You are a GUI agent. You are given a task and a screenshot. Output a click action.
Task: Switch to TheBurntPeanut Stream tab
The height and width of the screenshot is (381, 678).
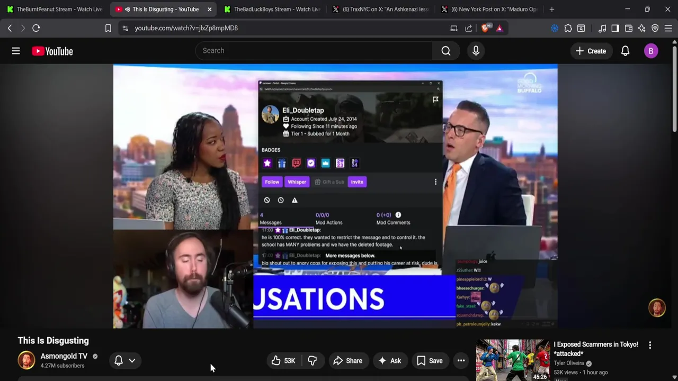click(55, 9)
